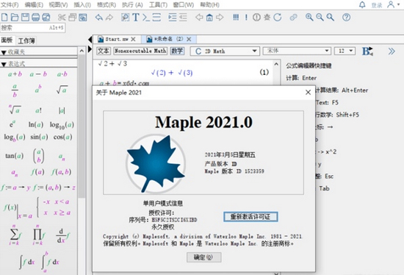Screen dimensions: 404x275
Task: Click the Save floppy disk icon
Action: click(25, 18)
